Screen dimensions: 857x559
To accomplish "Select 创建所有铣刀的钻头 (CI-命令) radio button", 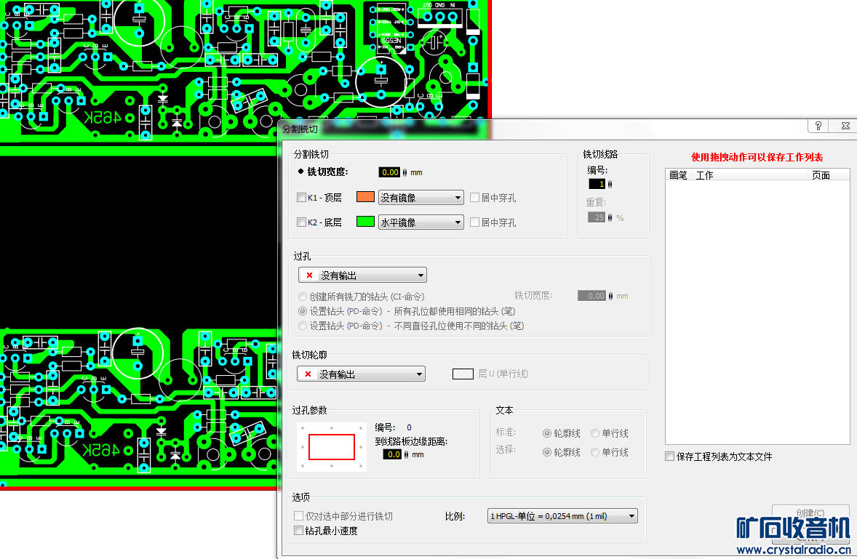I will tap(302, 297).
